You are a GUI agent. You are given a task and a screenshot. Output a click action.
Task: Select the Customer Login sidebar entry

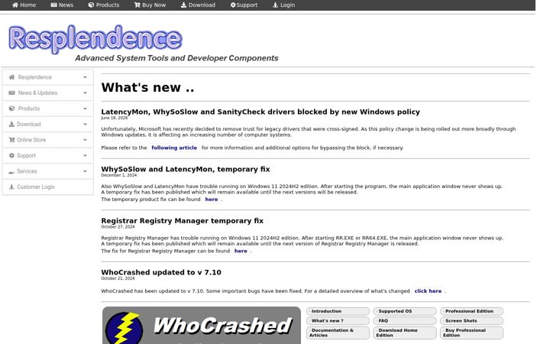pyautogui.click(x=47, y=187)
